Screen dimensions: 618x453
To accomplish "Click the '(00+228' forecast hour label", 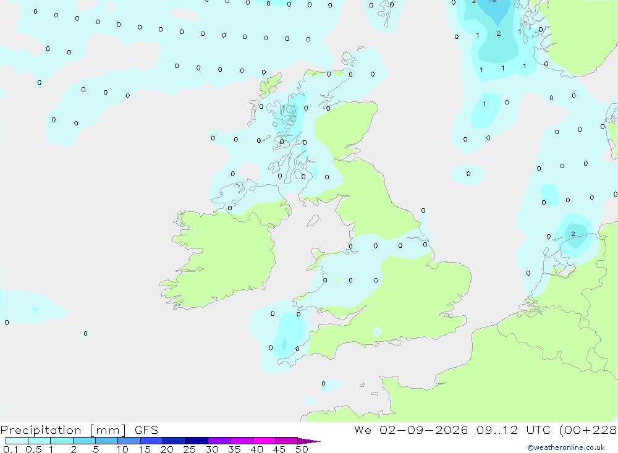I will point(588,430).
